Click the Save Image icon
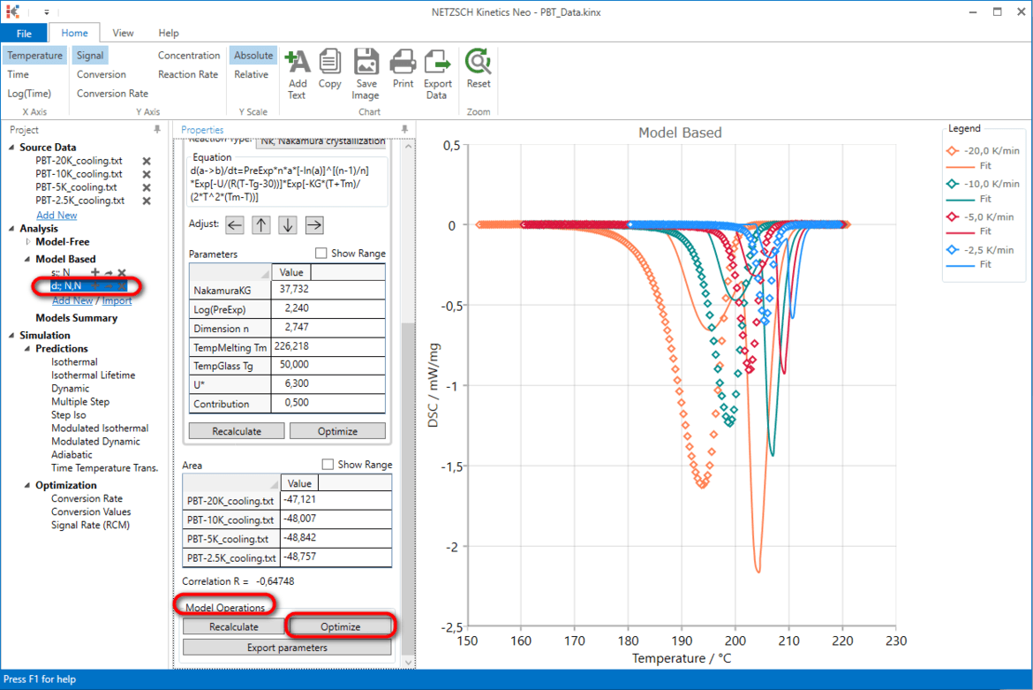The width and height of the screenshot is (1033, 690). click(366, 74)
